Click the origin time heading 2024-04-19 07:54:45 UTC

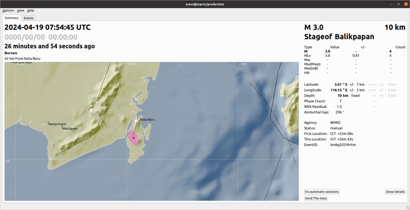[x=47, y=27]
